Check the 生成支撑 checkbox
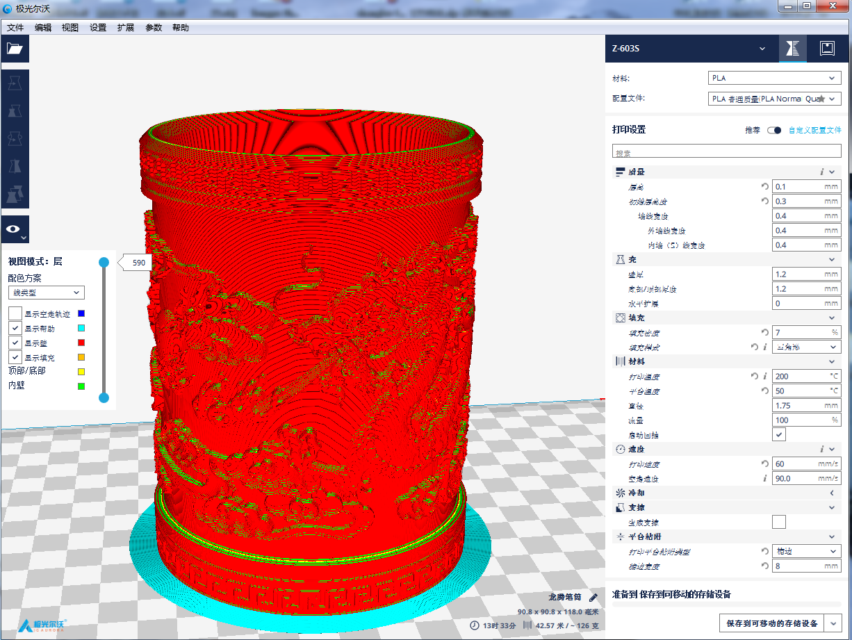This screenshot has width=852, height=640. (779, 522)
